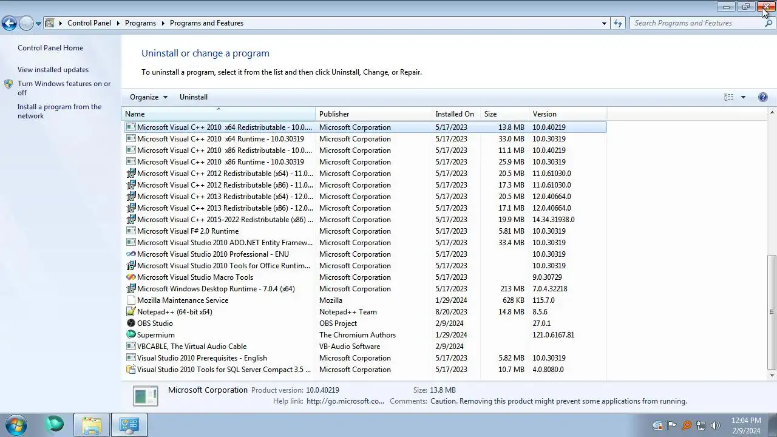Expand the arrow after Control Panel breadcrumb
Screen dimensions: 777x437
[x=118, y=23]
